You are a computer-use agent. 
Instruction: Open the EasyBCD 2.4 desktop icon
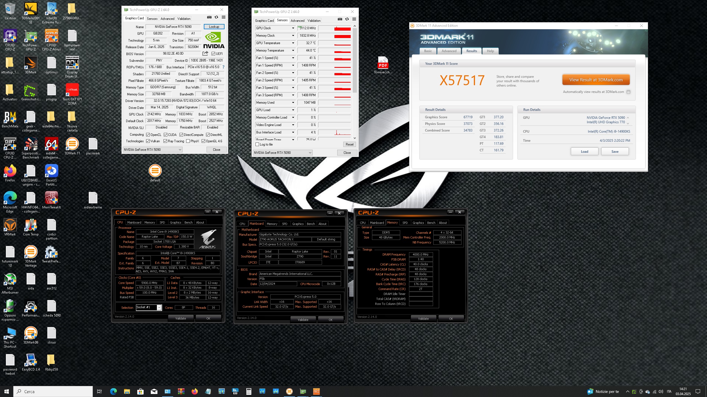coord(31,363)
